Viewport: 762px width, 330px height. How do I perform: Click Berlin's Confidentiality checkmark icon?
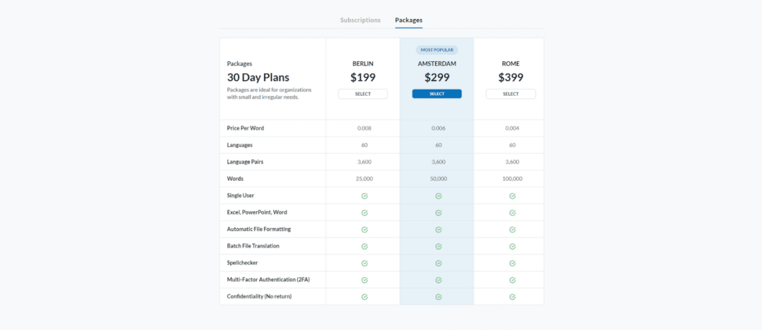(365, 296)
